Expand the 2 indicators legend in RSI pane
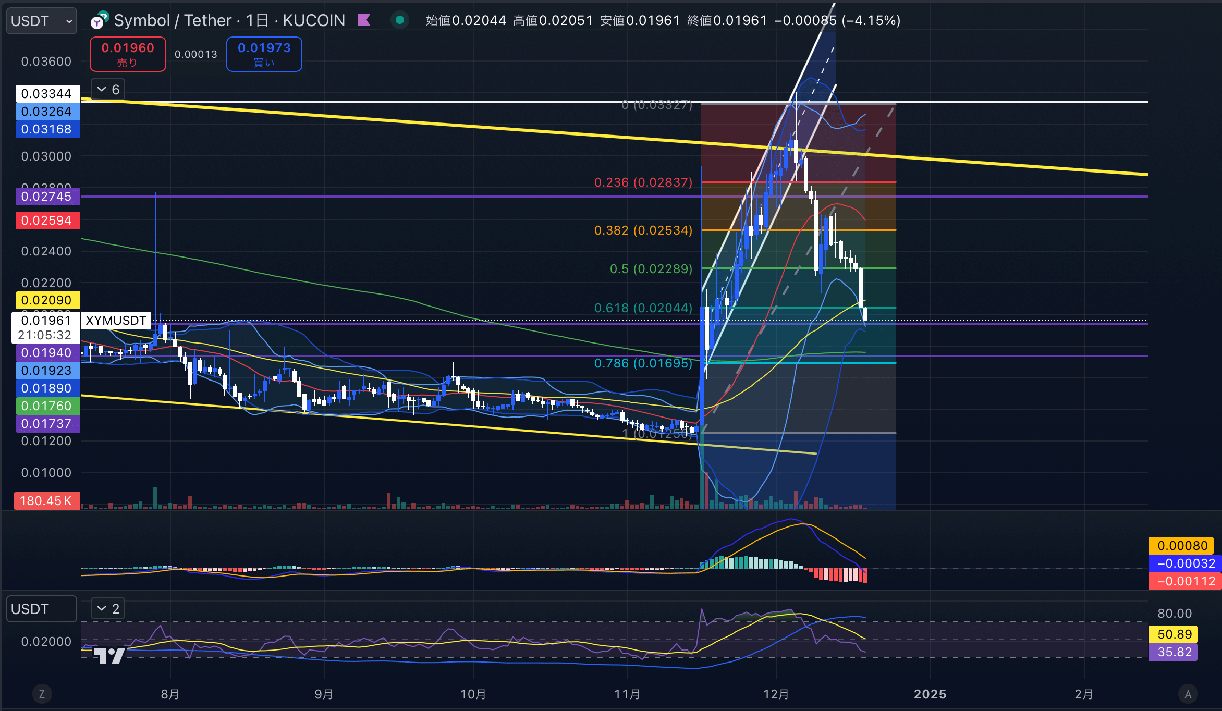 pyautogui.click(x=108, y=609)
